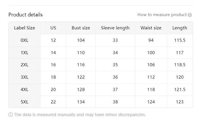202x123 pixels.
Task: Select the 0XL label size row
Action: point(25,40)
